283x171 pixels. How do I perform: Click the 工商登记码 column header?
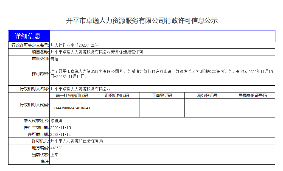tap(162, 96)
